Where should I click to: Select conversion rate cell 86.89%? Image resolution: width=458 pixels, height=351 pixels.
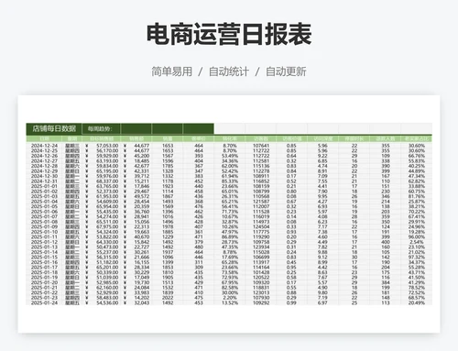pos(230,236)
